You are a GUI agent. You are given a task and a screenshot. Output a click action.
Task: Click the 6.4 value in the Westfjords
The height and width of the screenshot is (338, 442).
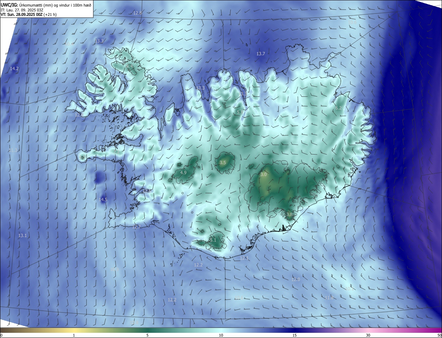130,66
